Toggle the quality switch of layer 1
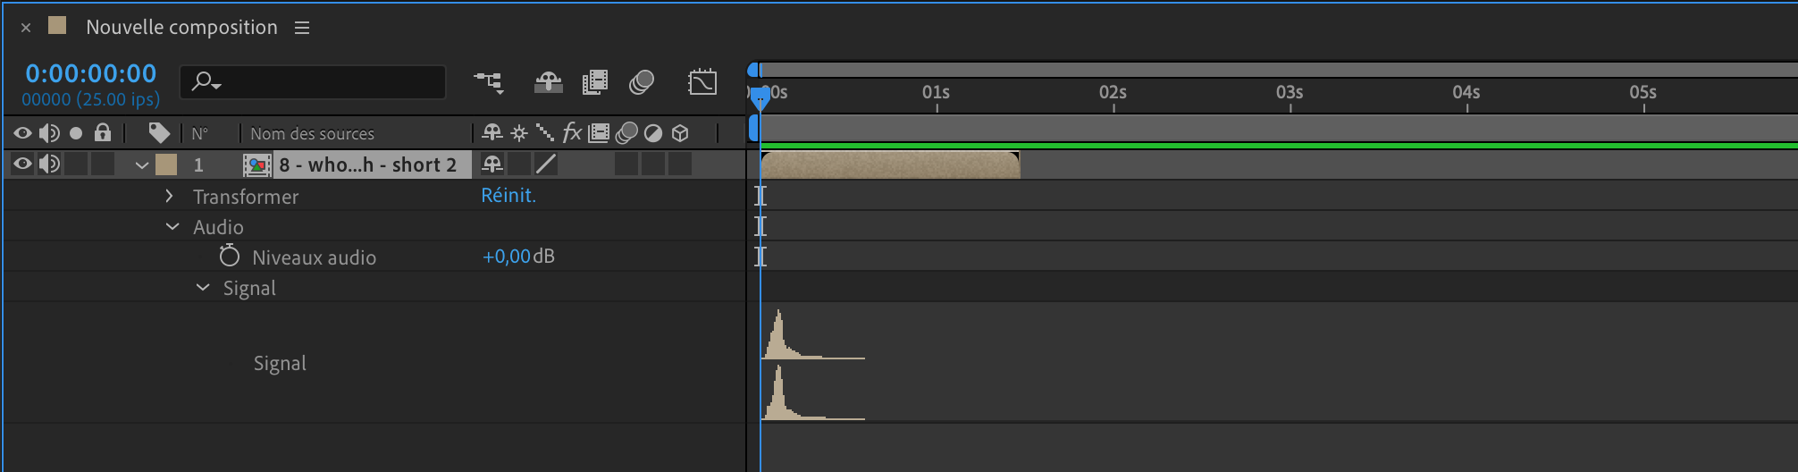 (x=546, y=164)
